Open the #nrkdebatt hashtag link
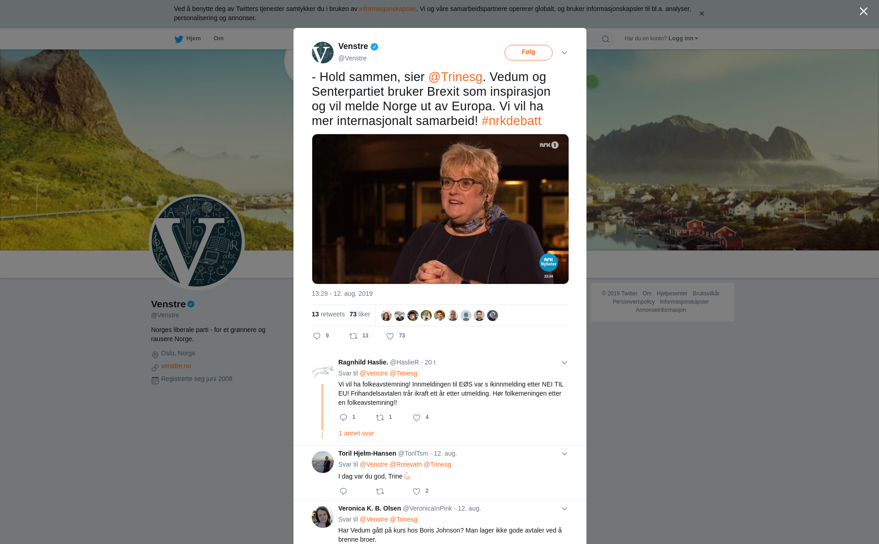 (511, 121)
